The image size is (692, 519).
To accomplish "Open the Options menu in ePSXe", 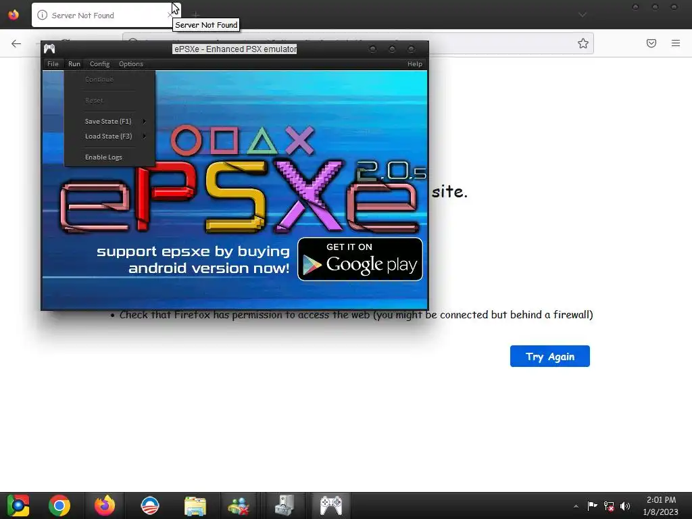I will click(x=131, y=64).
